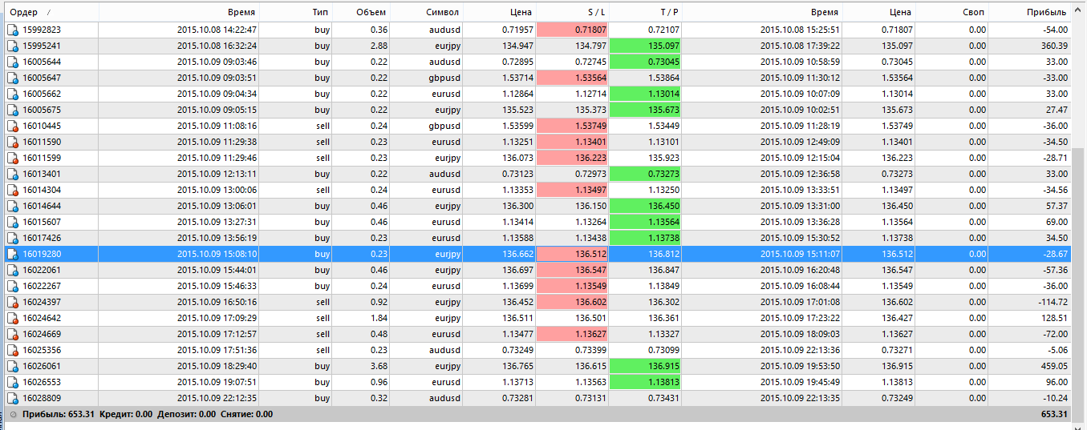This screenshot has width=1087, height=430.
Task: Sort by the Прибыль column header
Action: point(1029,13)
